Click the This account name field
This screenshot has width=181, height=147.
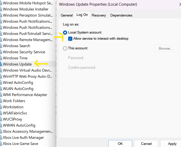coord(127,48)
